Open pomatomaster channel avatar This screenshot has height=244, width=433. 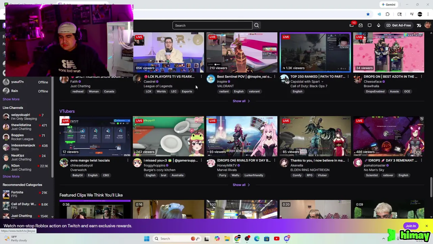pos(358,163)
